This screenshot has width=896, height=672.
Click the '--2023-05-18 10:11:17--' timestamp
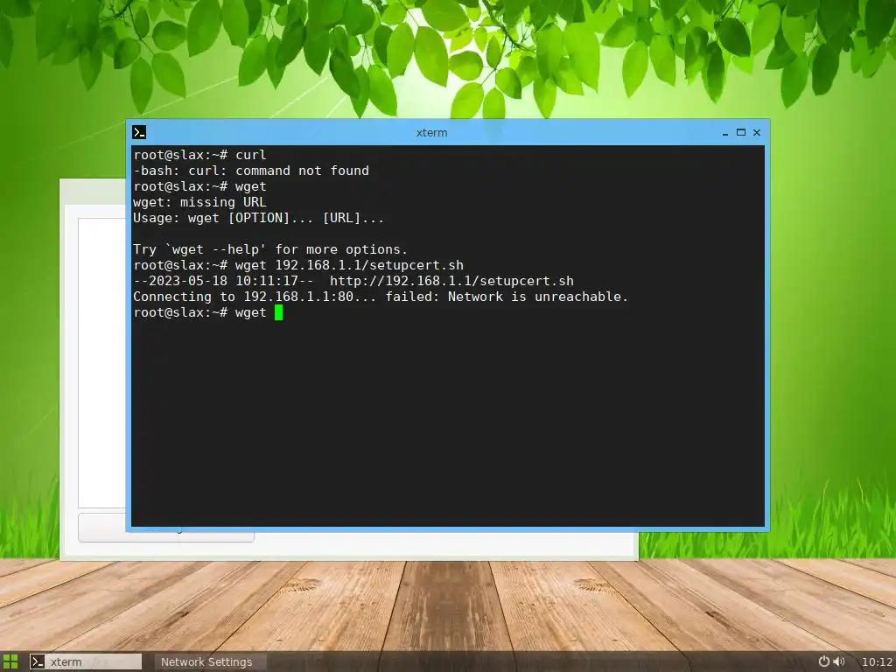pos(223,281)
